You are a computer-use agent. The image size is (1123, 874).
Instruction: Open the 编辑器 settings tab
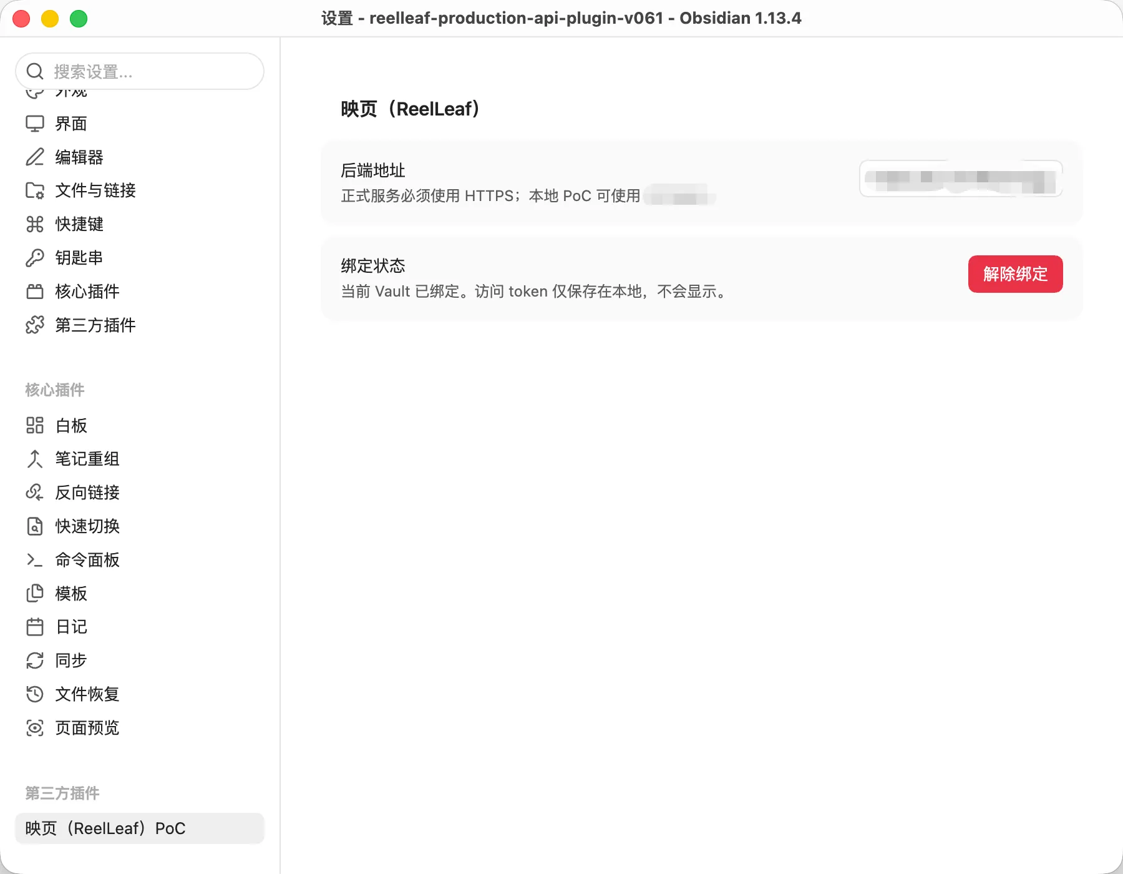pyautogui.click(x=140, y=157)
